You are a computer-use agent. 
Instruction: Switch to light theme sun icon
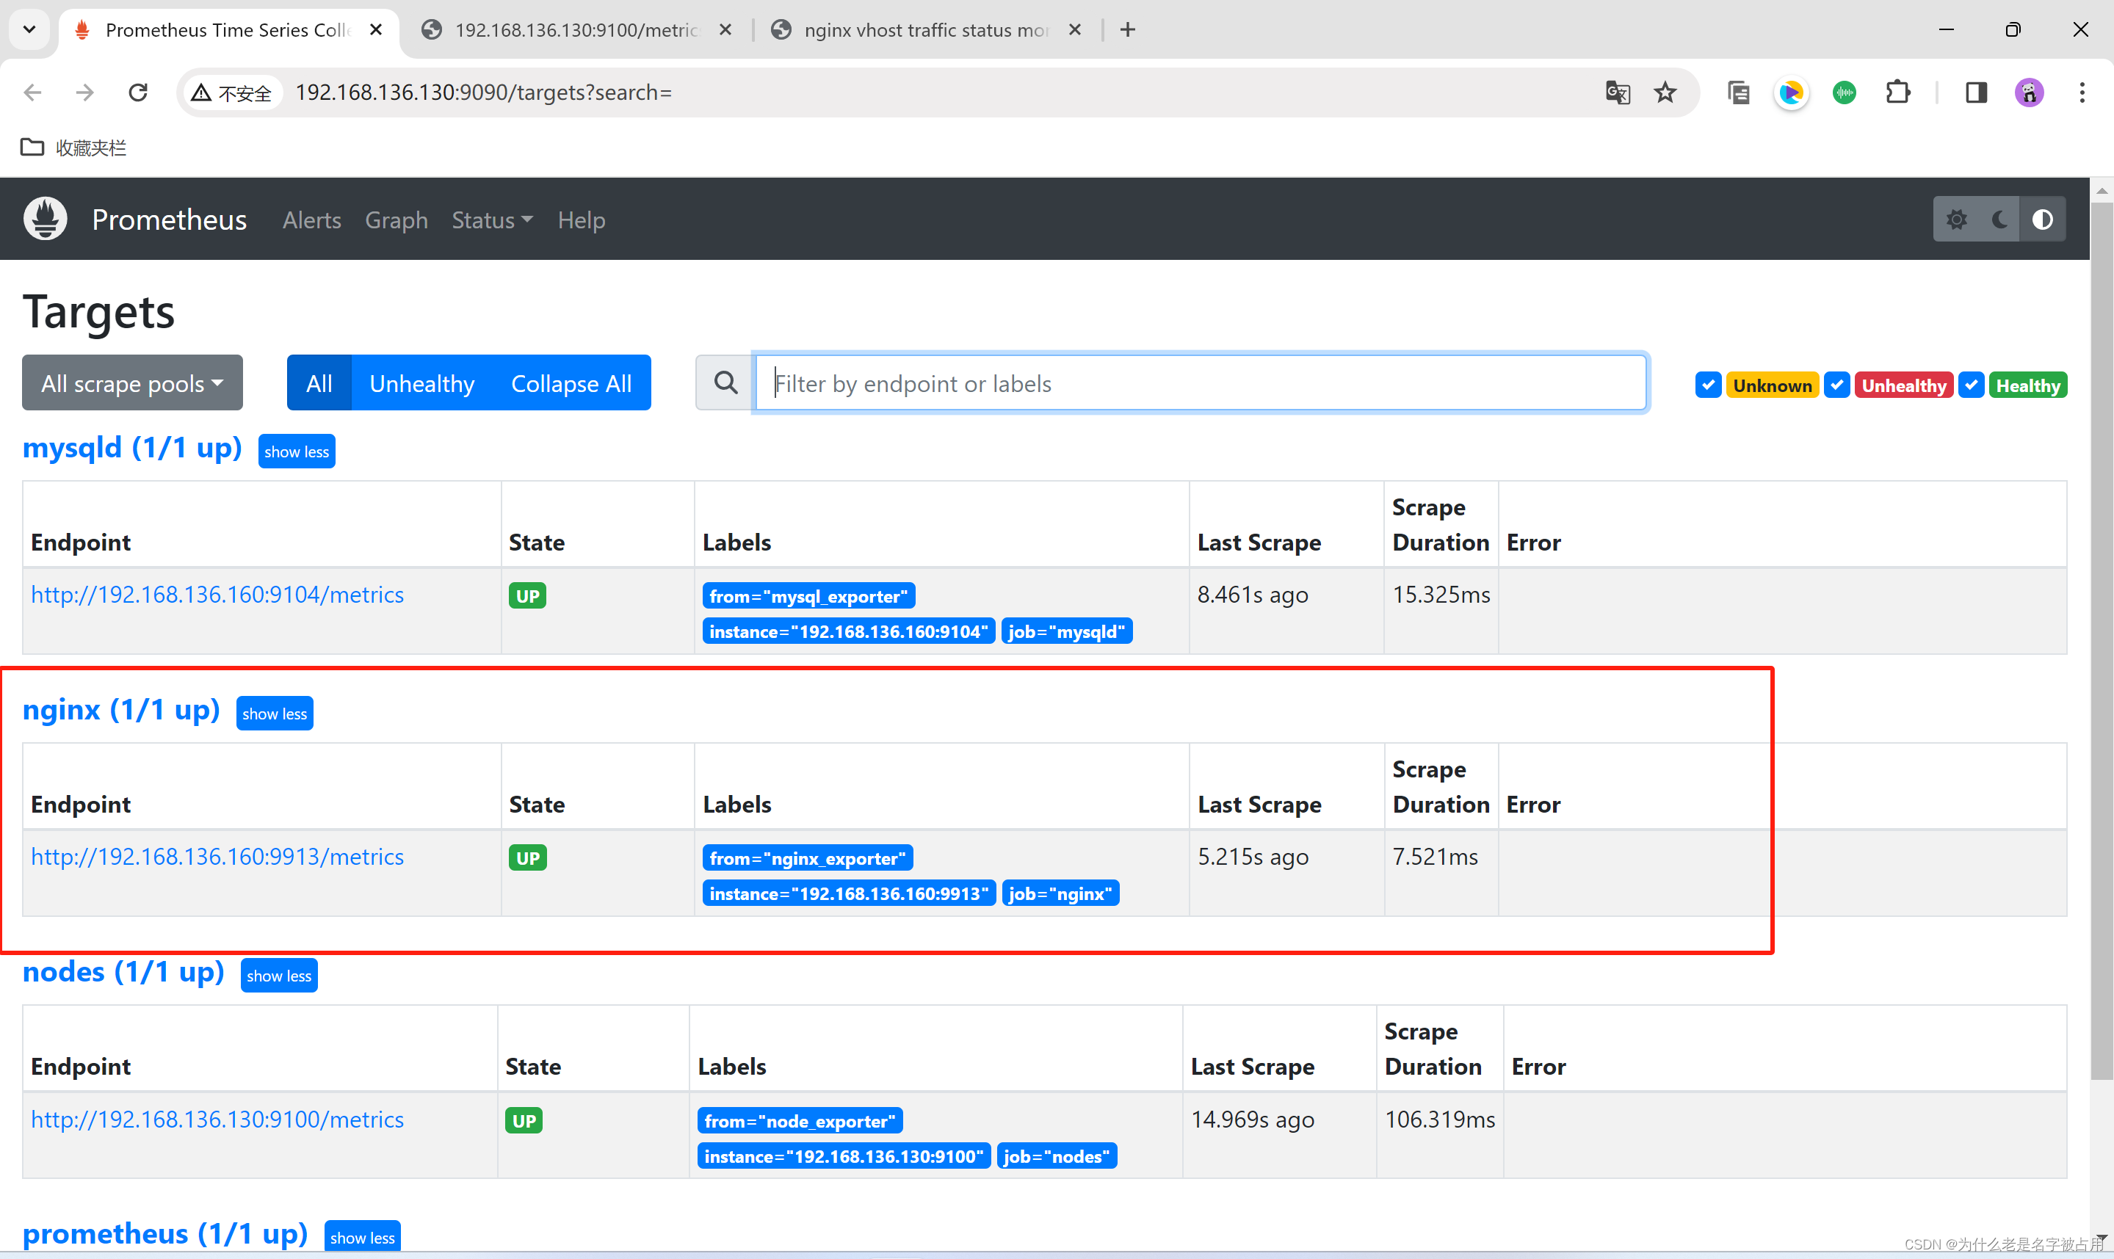click(1956, 219)
